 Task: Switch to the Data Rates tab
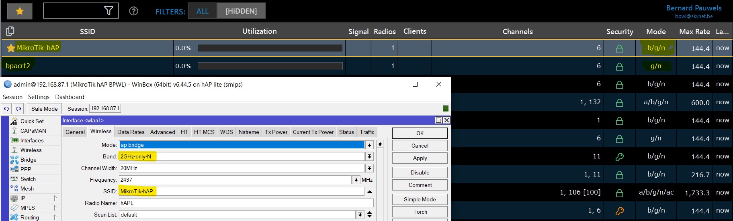click(131, 132)
